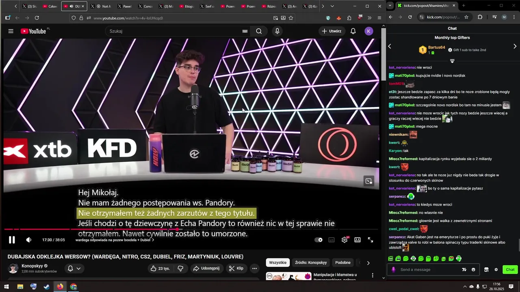Screen dimensions: 520x292
Task: Dislike the video
Action: (x=180, y=268)
